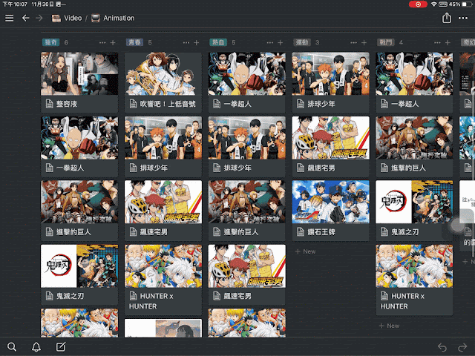Screen dimensions: 475x356
Task: Select the 戰鬥 group tag
Action: coord(386,42)
